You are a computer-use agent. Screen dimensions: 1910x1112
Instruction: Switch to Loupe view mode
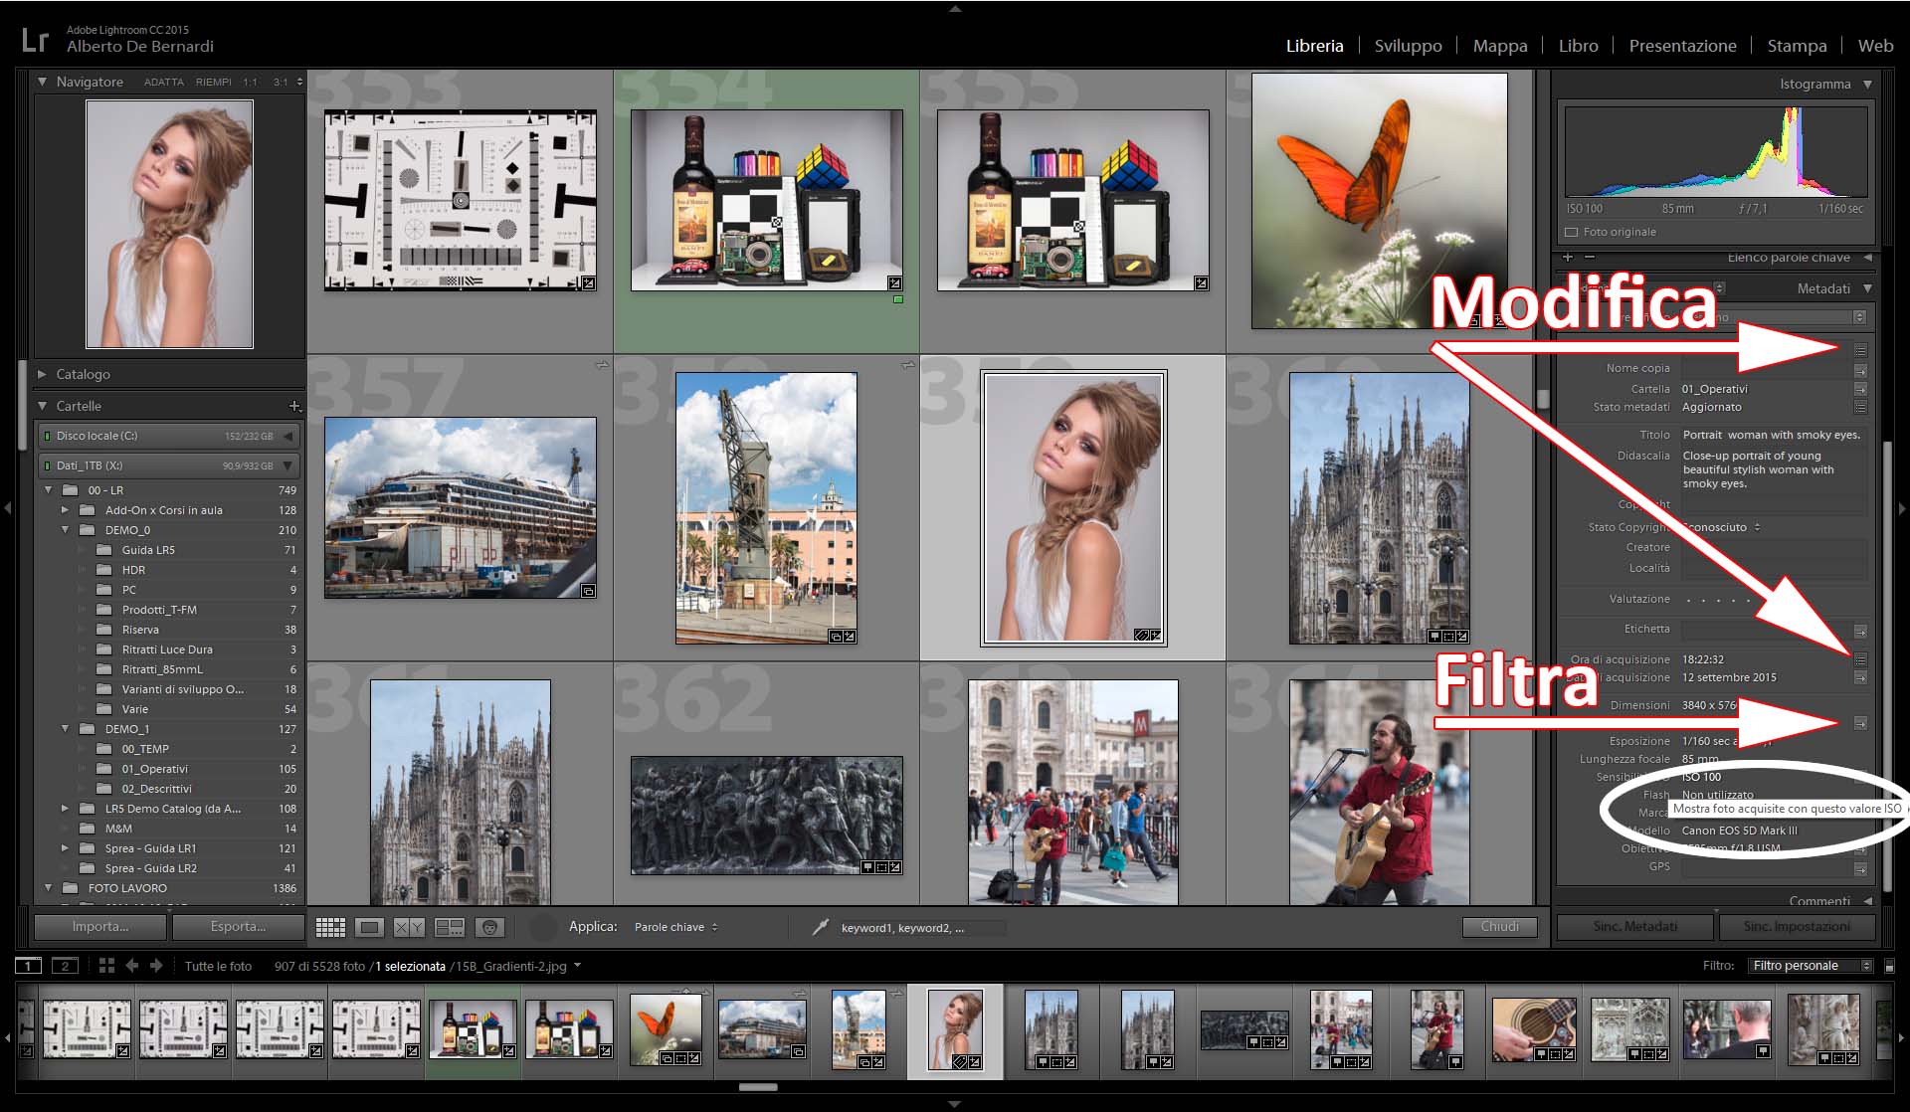click(x=369, y=927)
